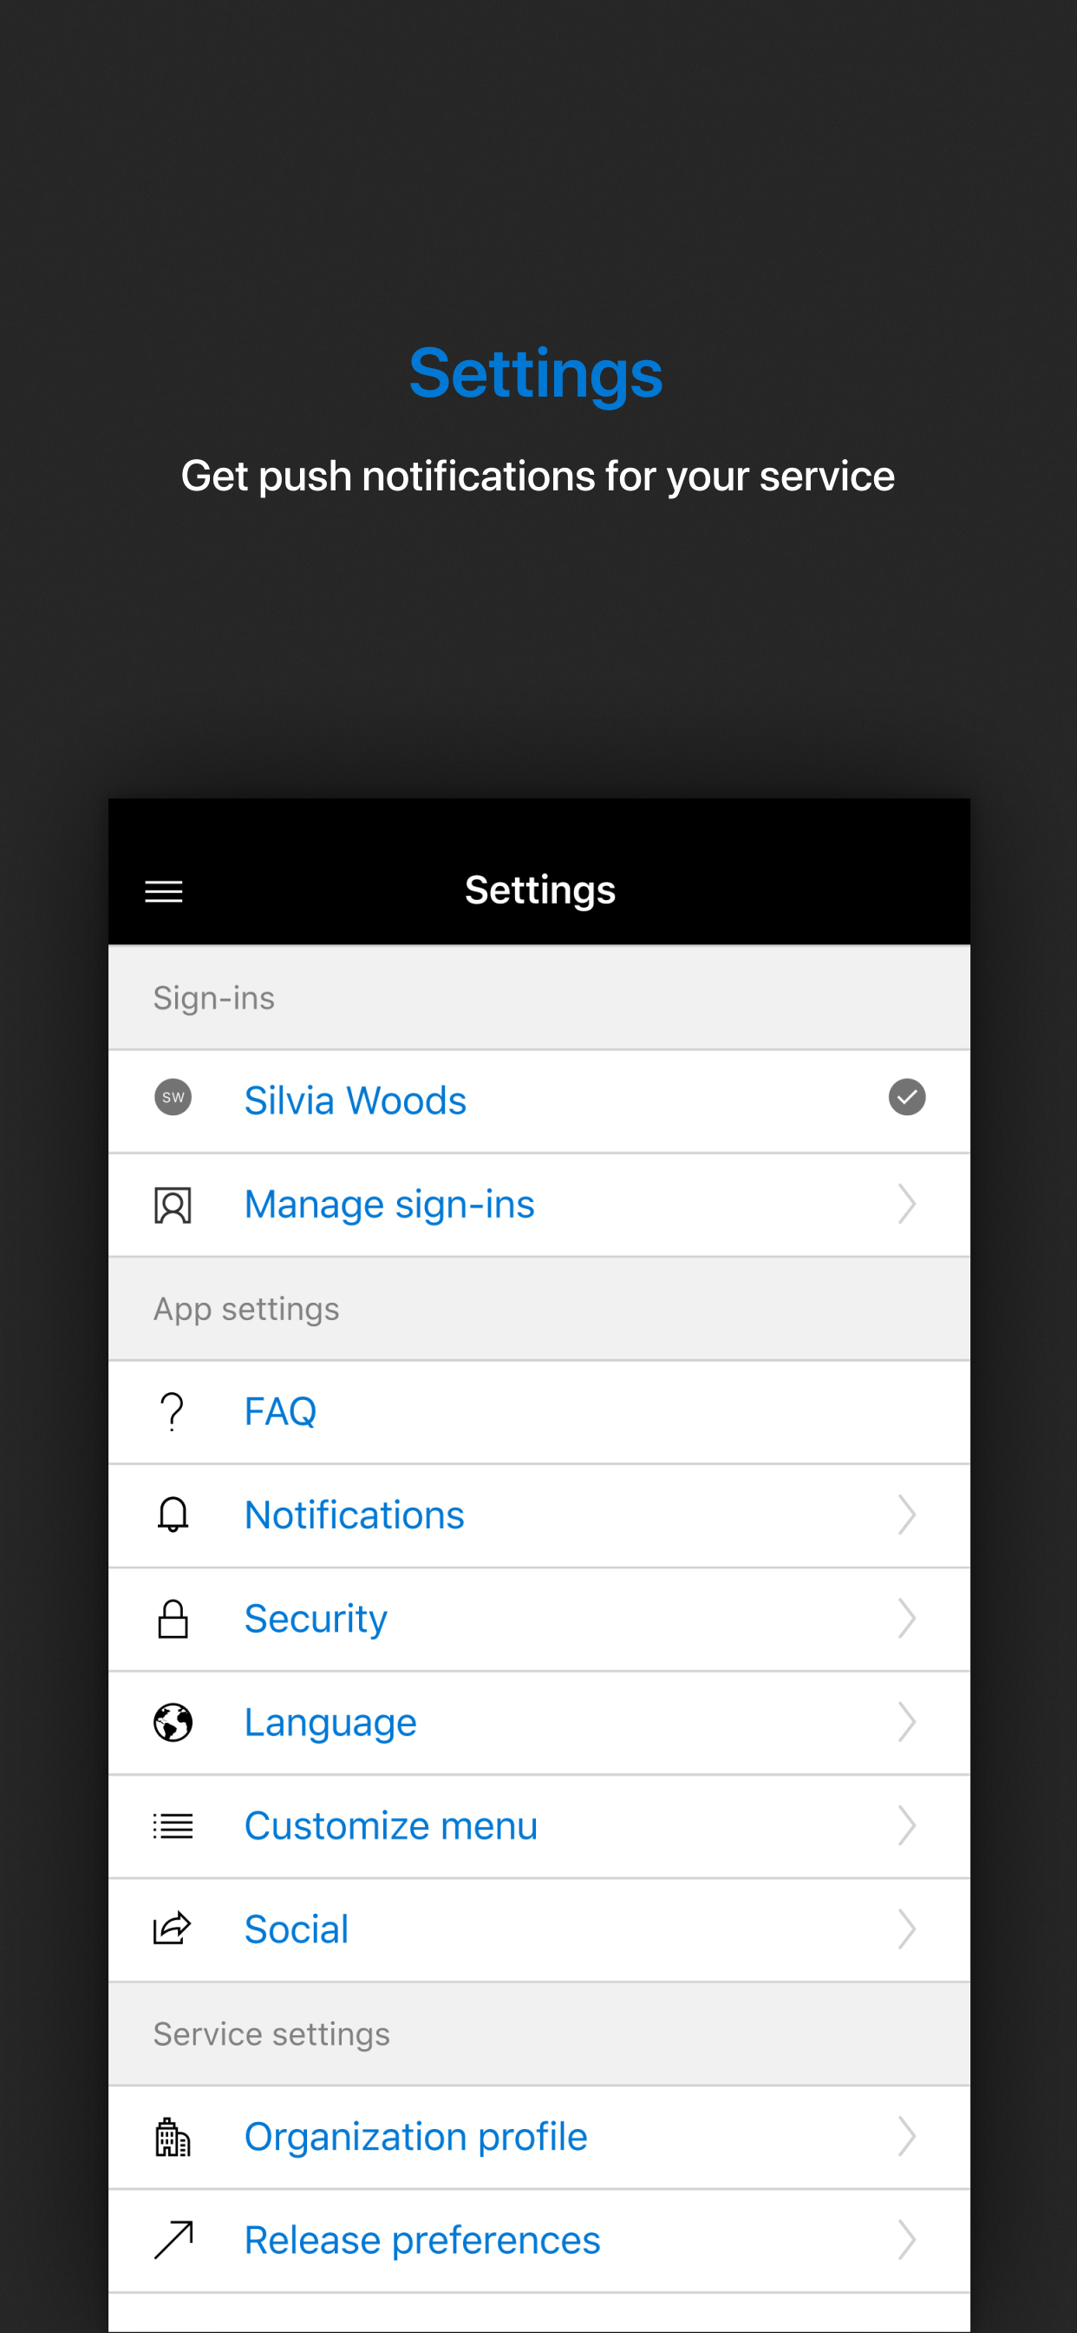Tap the Organization profile building icon
The image size is (1077, 2333).
coord(173,2137)
